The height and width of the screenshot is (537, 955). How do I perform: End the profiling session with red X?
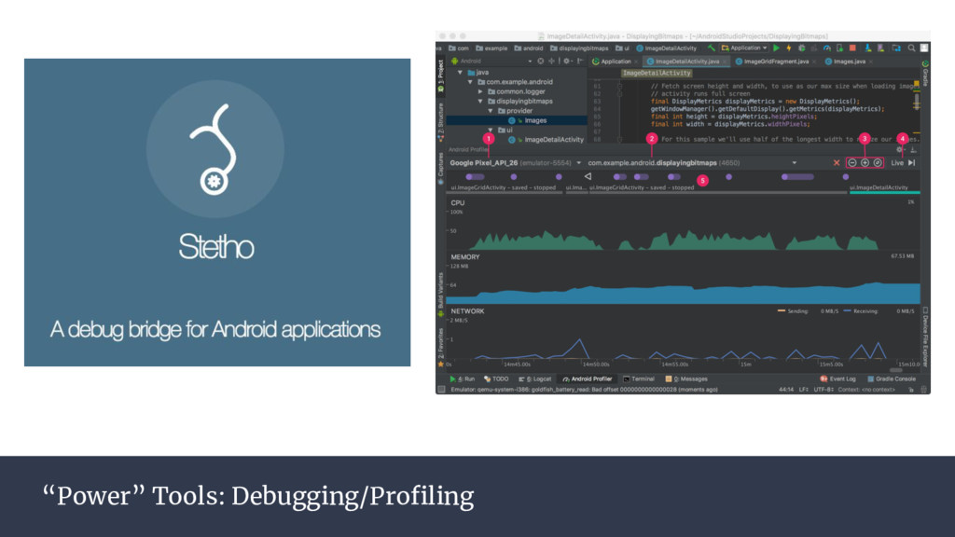pos(837,162)
